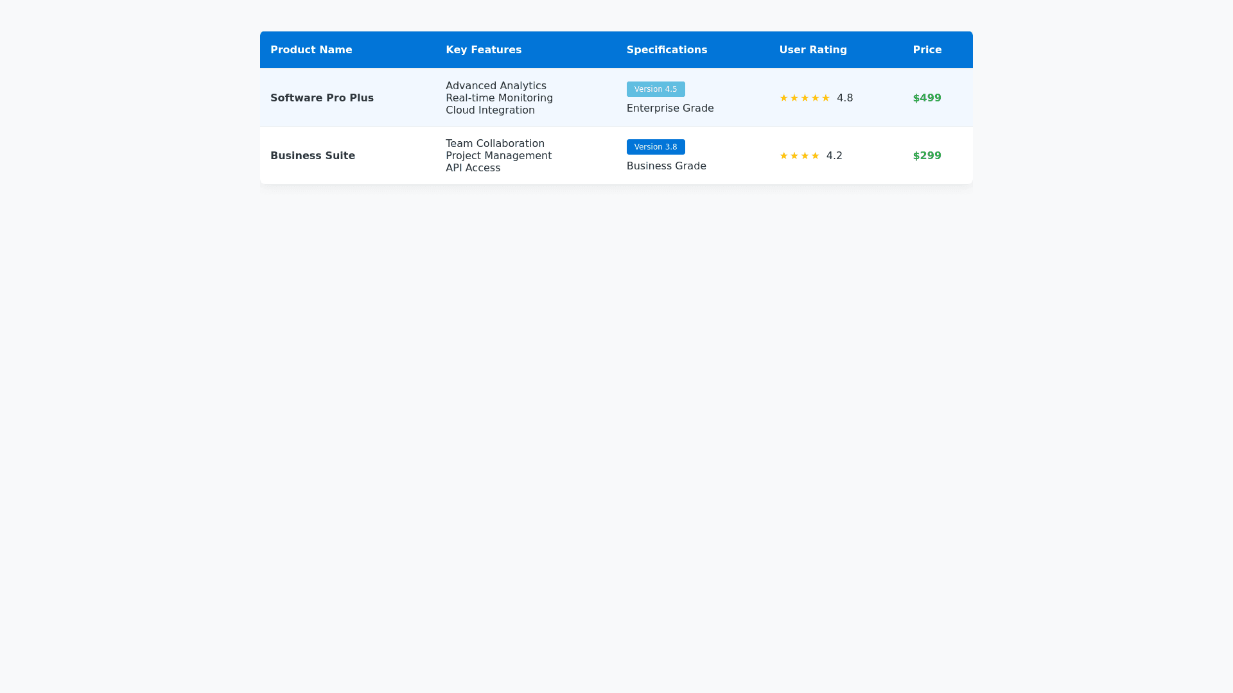Click the Version 4.5 badge
Viewport: 1233px width, 693px height.
tap(655, 89)
